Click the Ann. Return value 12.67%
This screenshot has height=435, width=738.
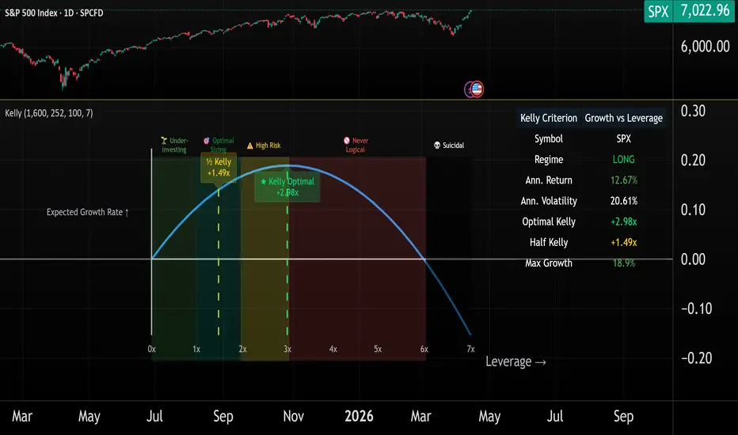coord(624,180)
